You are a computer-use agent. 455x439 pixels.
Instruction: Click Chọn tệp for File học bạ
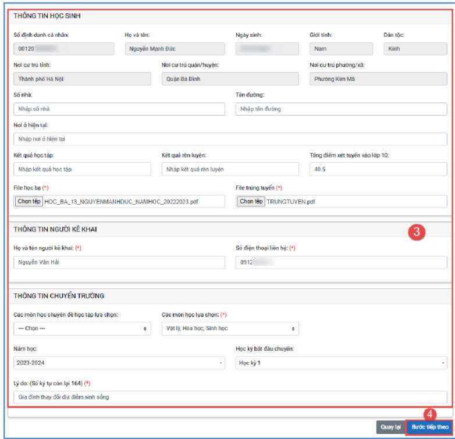[x=29, y=201]
